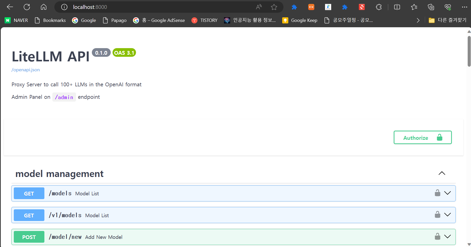Click the POST badge for /model/new
The height and width of the screenshot is (247, 471).
(29, 237)
